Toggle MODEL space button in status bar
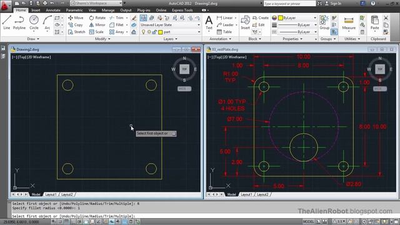Screen dimensions: 400x225 point(308,222)
